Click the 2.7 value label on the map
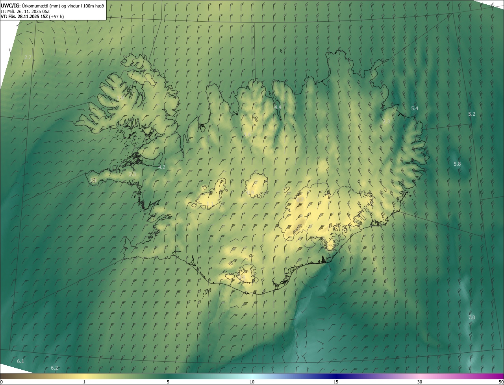This screenshot has width=504, height=385. pos(28,57)
